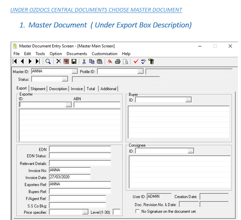Switch to the Shipment tab
Screen dimensions: 241x220
click(x=38, y=89)
